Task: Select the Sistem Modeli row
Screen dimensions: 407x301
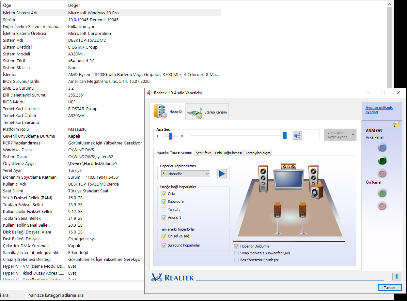Action: coord(111,54)
